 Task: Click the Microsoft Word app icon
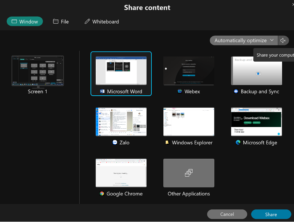pyautogui.click(x=102, y=92)
